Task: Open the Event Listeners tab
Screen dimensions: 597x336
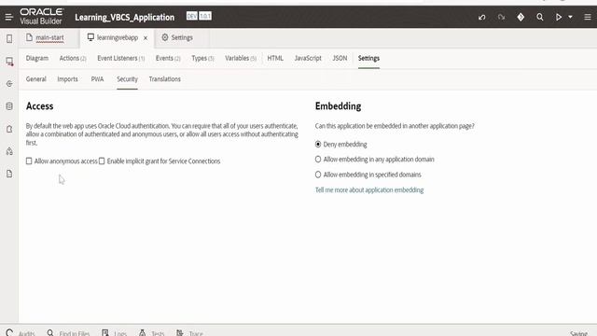Action: click(121, 58)
